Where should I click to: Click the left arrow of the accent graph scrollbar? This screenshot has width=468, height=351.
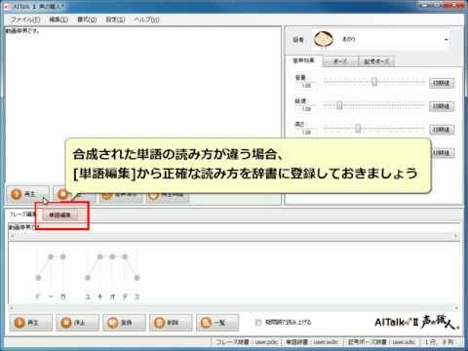pyautogui.click(x=12, y=308)
